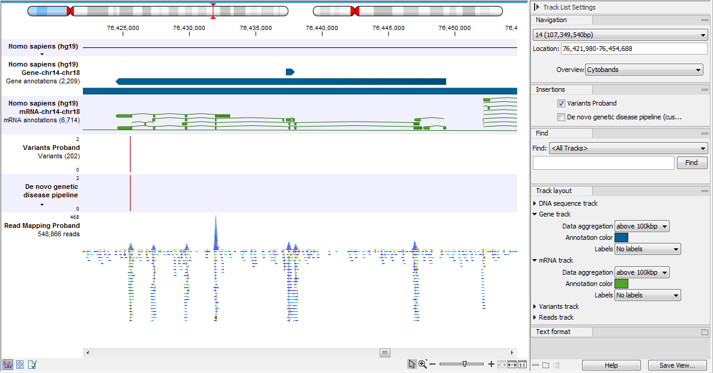The height and width of the screenshot is (373, 713).
Task: Click the Location coordinates input field
Action: [634, 49]
